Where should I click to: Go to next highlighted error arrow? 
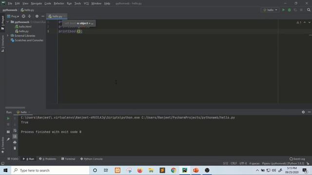310,22
